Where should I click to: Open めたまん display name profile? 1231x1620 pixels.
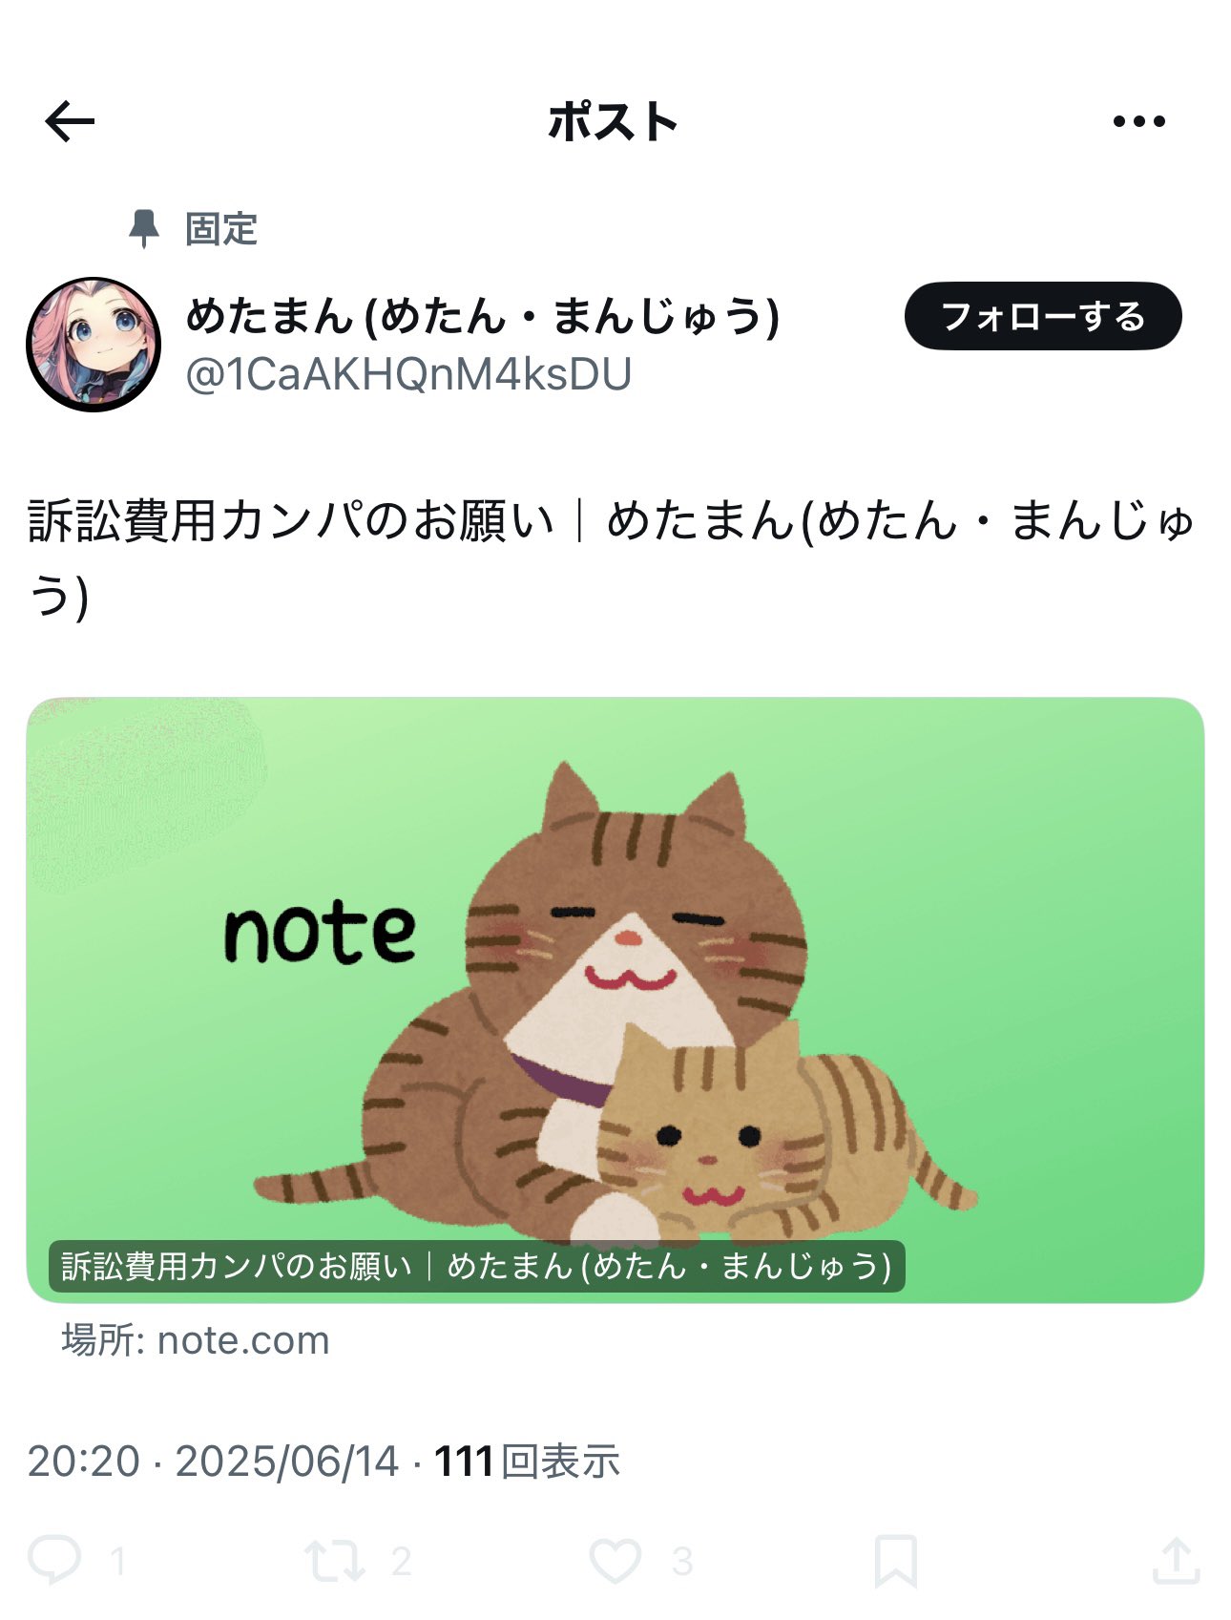point(483,316)
